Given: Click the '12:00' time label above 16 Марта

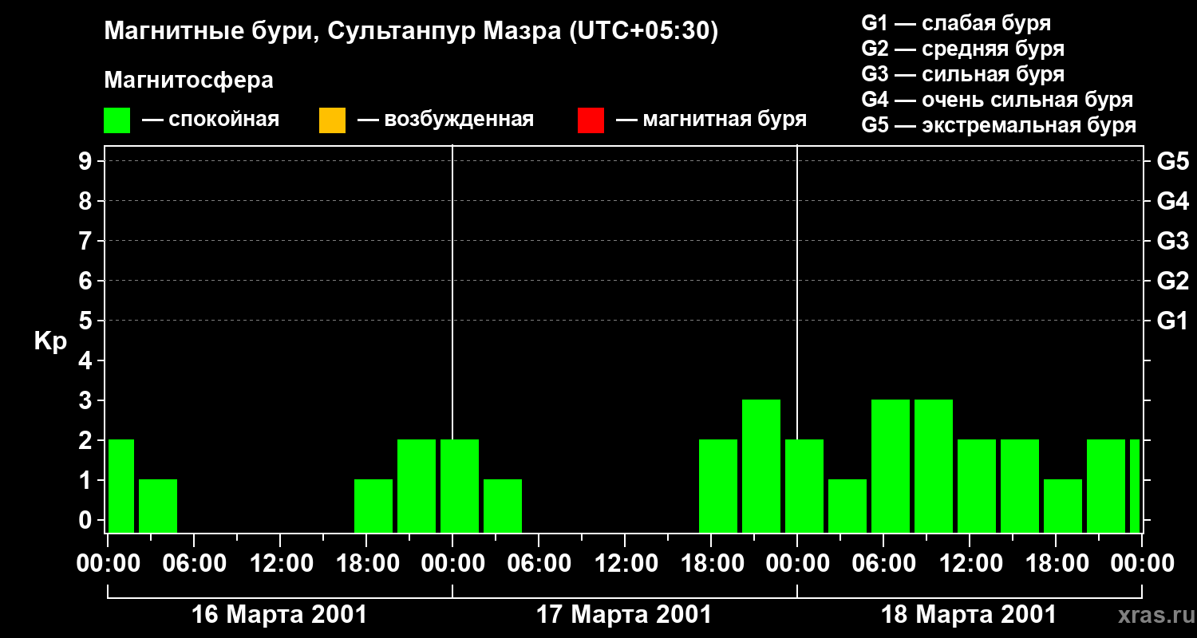Looking at the screenshot, I should pyautogui.click(x=280, y=564).
